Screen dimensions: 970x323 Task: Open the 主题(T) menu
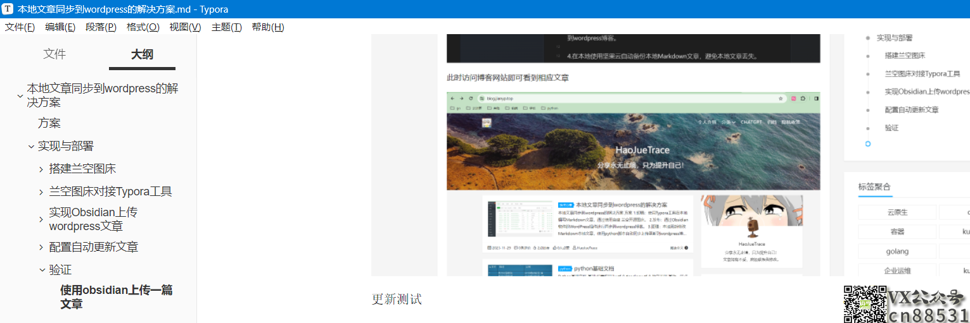(x=227, y=27)
